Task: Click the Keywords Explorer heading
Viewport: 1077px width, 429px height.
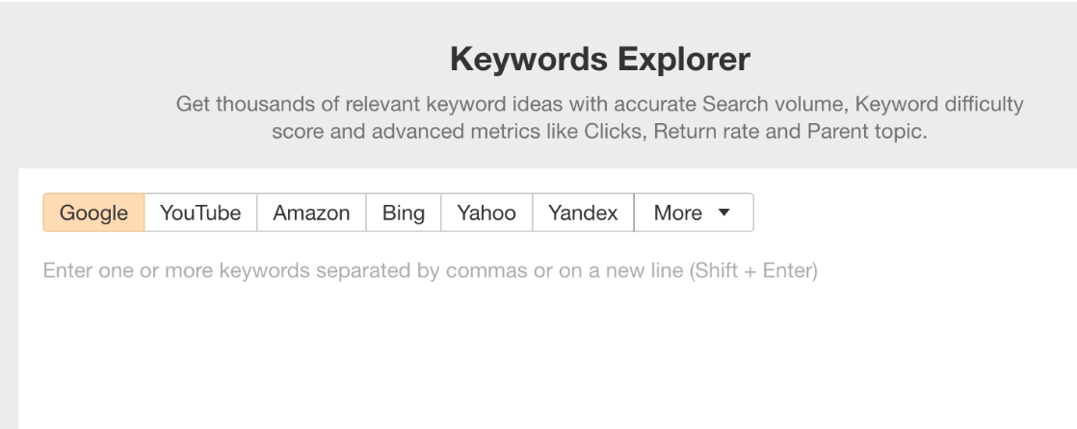Action: click(599, 61)
